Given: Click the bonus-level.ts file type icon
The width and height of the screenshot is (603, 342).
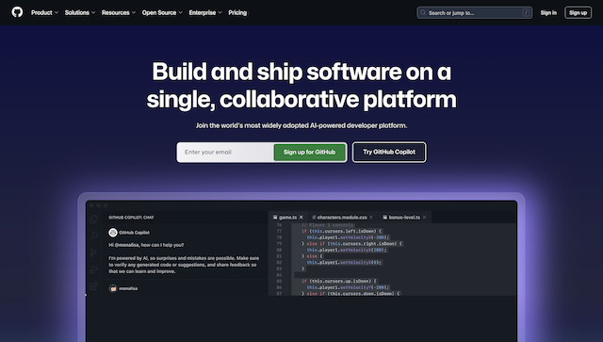Looking at the screenshot, I should [385, 218].
